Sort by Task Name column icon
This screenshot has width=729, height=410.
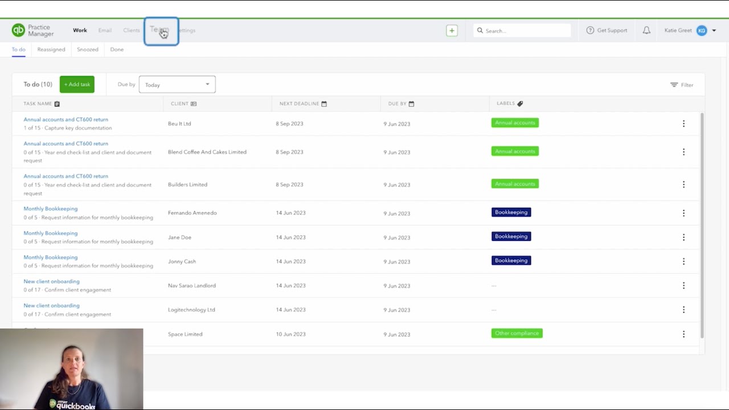coord(57,104)
